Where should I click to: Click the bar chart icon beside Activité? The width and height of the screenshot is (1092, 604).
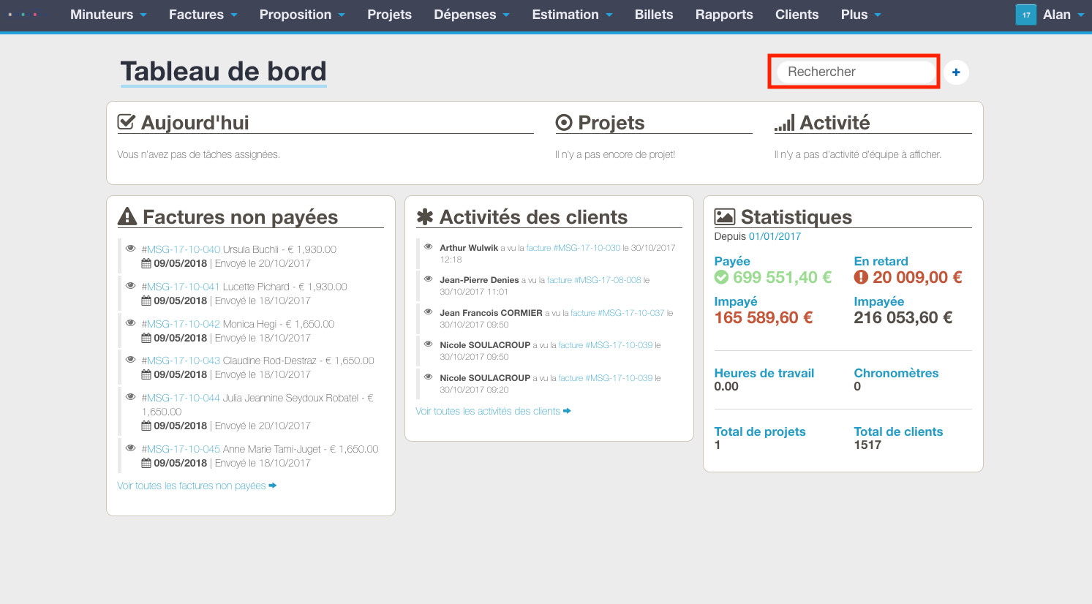[x=785, y=123]
